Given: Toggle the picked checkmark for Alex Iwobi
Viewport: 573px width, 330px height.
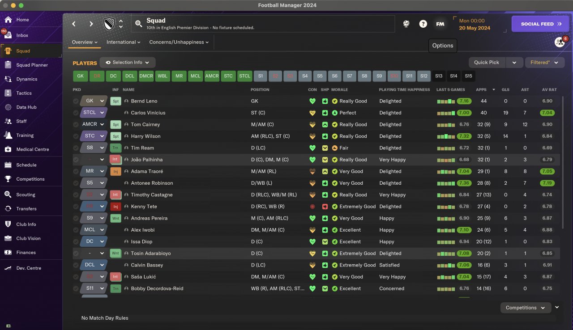Looking at the screenshot, I should coord(76,230).
